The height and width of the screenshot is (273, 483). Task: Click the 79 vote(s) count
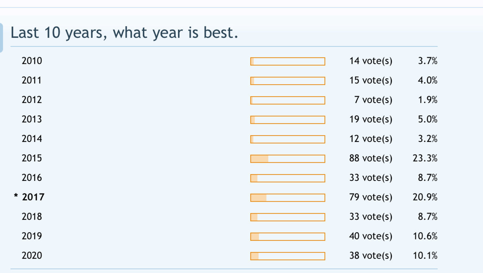pyautogui.click(x=371, y=197)
